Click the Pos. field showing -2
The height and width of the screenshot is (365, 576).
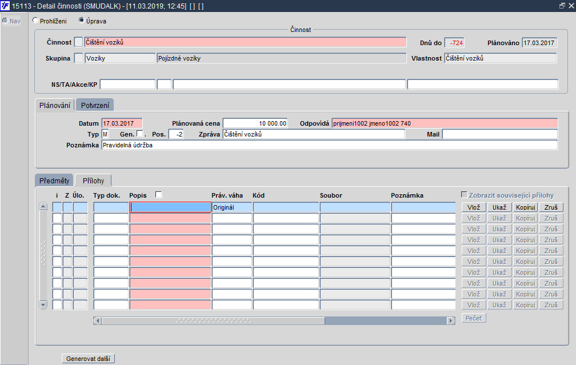pyautogui.click(x=176, y=134)
